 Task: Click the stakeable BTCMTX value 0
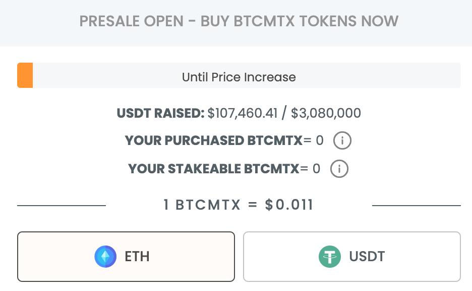[316, 169]
